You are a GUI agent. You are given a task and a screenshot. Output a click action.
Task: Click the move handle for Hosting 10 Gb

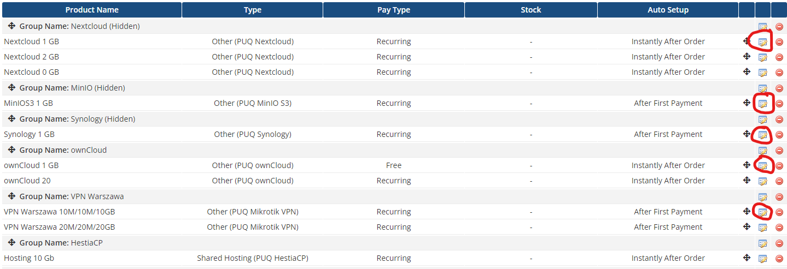pos(747,258)
